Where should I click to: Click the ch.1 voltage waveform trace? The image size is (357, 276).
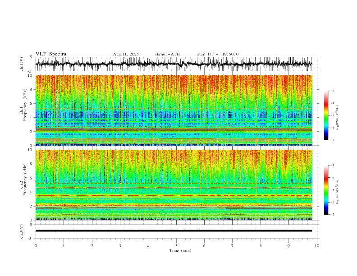click(x=174, y=64)
